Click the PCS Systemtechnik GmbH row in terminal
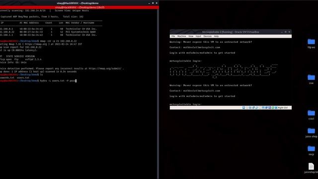The width and height of the screenshot is (318, 179). pyautogui.click(x=48, y=32)
